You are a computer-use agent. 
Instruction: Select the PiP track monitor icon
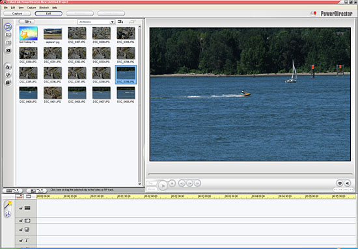[27, 229]
